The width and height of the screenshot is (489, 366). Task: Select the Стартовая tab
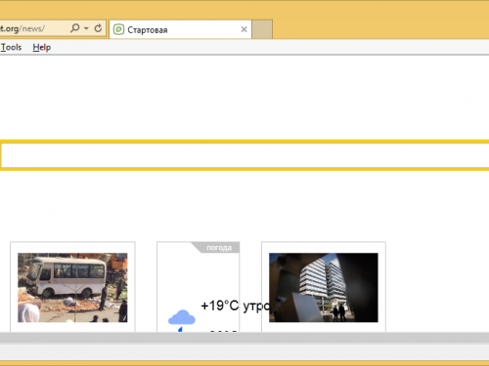click(x=180, y=29)
